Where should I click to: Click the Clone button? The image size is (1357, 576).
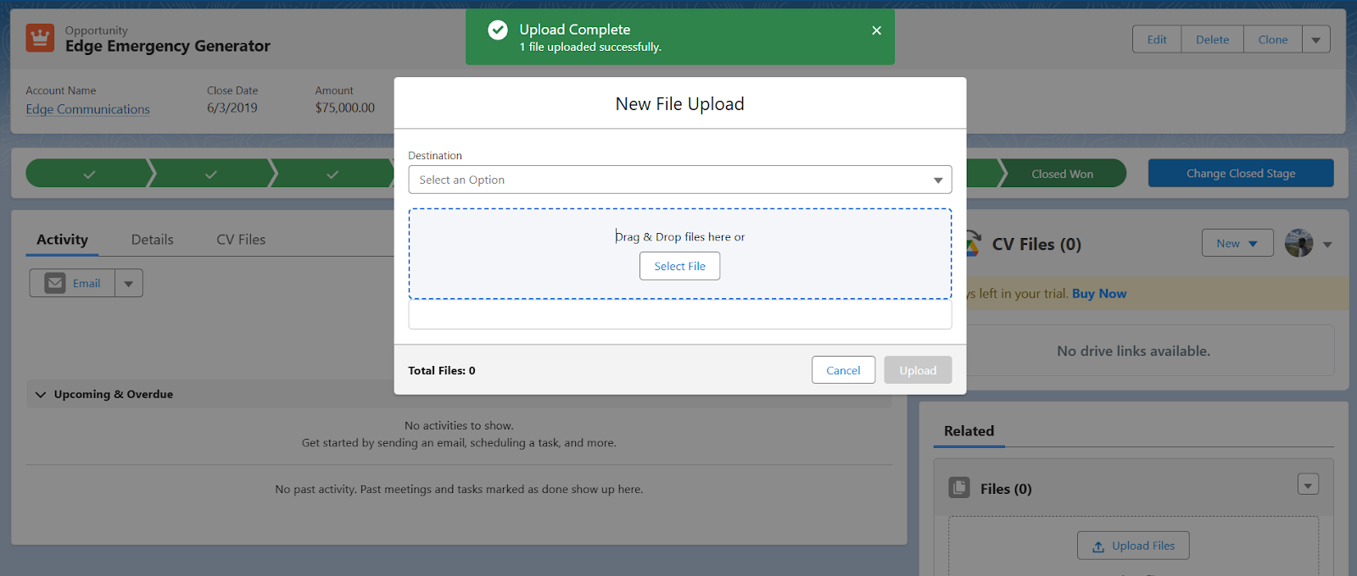pyautogui.click(x=1273, y=39)
